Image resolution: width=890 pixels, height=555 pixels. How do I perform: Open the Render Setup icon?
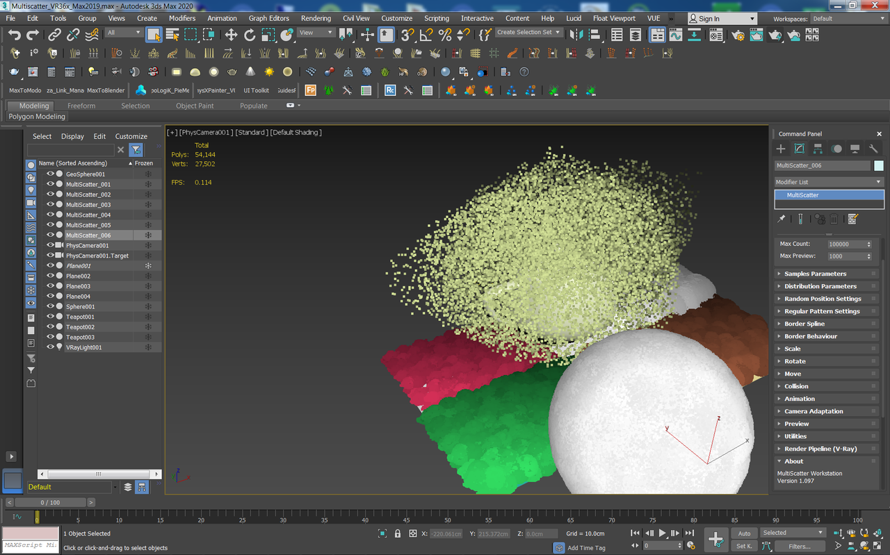[x=738, y=35]
